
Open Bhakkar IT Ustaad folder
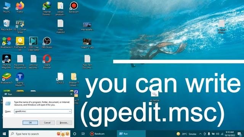pyautogui.click(x=74, y=80)
